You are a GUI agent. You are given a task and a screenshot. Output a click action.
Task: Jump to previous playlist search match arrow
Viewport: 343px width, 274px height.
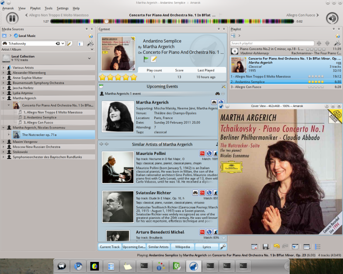pyautogui.click(x=319, y=43)
